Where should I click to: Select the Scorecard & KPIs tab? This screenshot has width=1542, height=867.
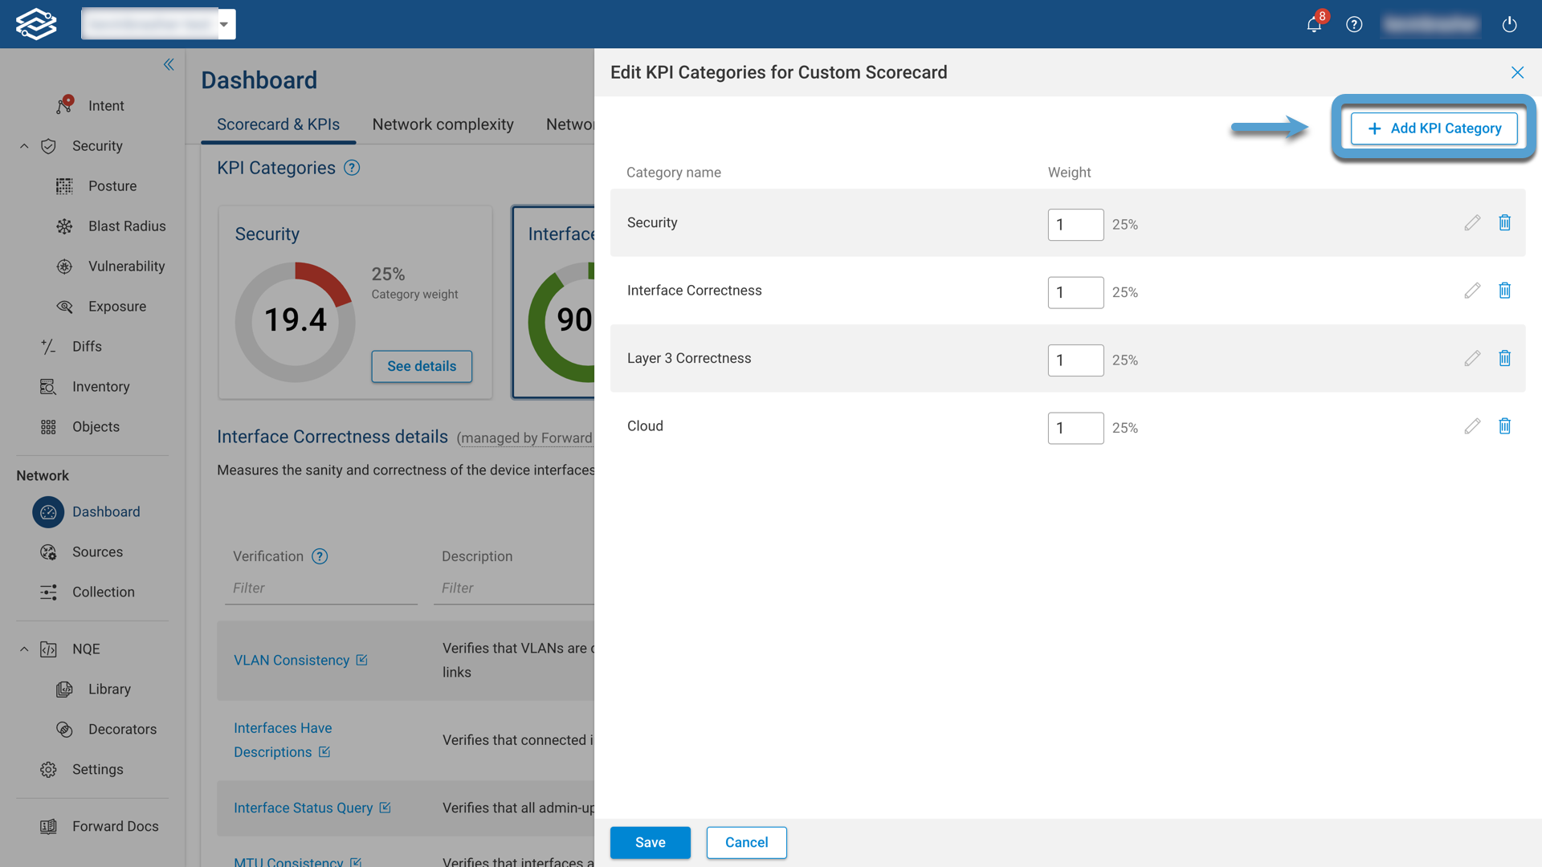(x=278, y=124)
